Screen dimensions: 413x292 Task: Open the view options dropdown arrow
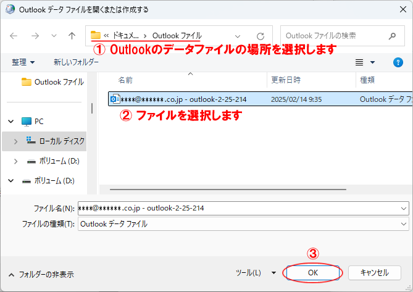pos(372,62)
